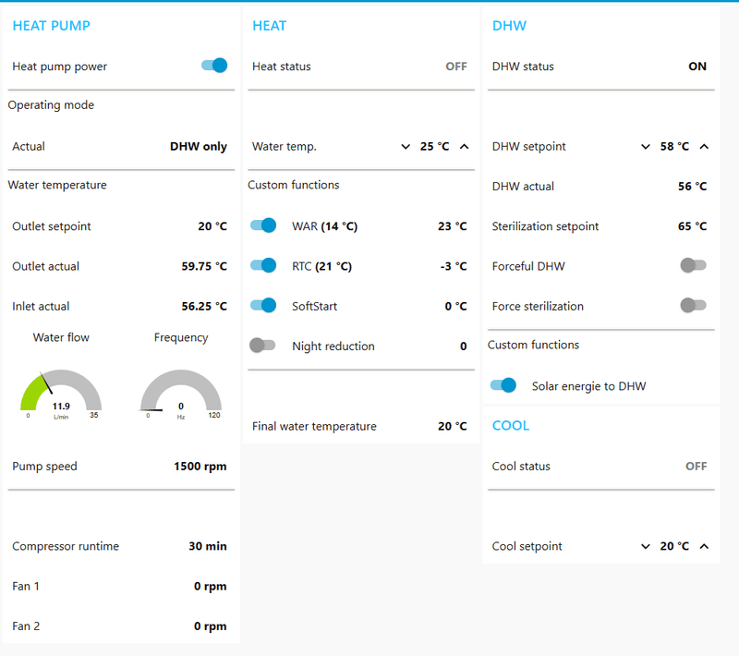Image resolution: width=739 pixels, height=656 pixels.
Task: Enable the Night reduction switch
Action: 262,346
